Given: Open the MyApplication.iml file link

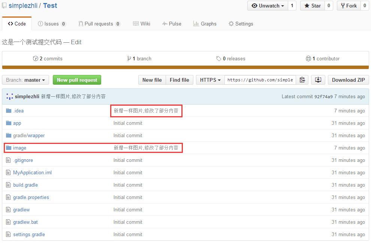Looking at the screenshot, I should pyautogui.click(x=32, y=172).
